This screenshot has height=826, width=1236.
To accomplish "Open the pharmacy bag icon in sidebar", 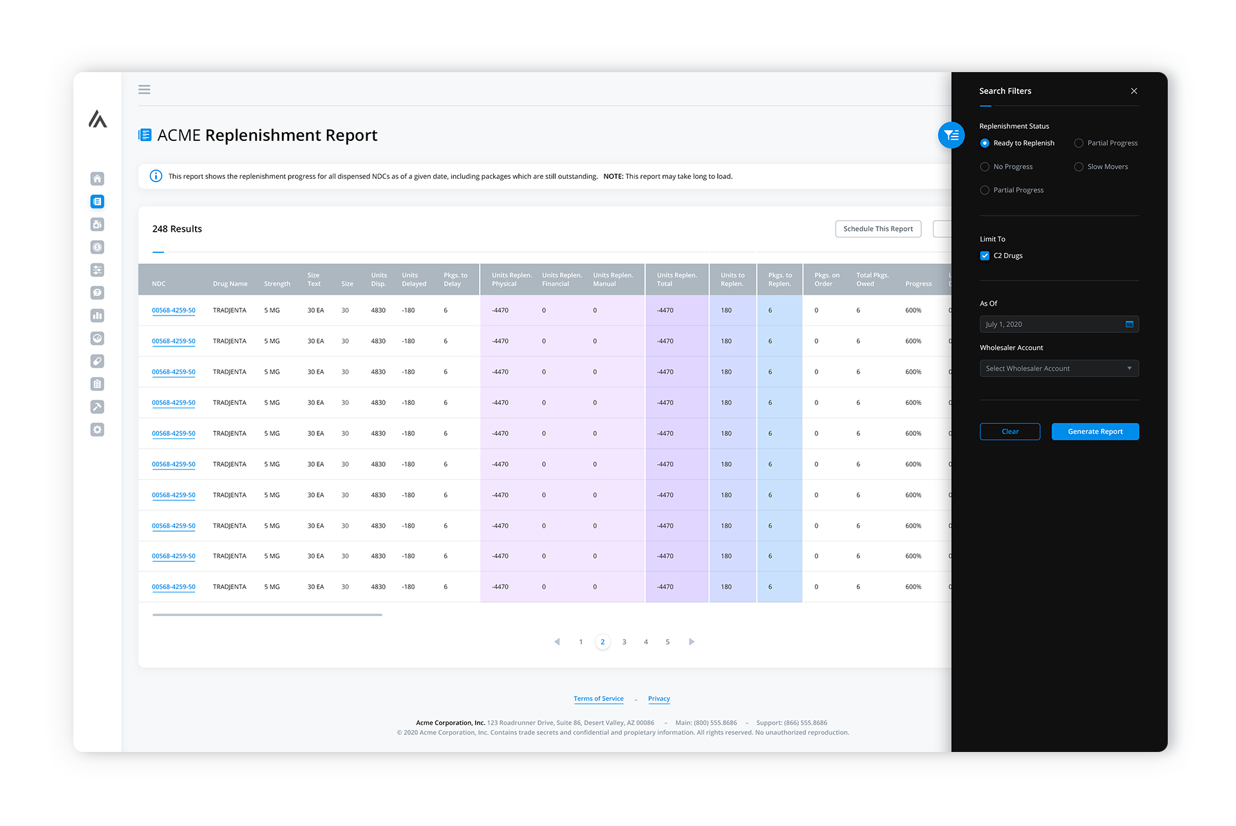I will click(x=97, y=224).
